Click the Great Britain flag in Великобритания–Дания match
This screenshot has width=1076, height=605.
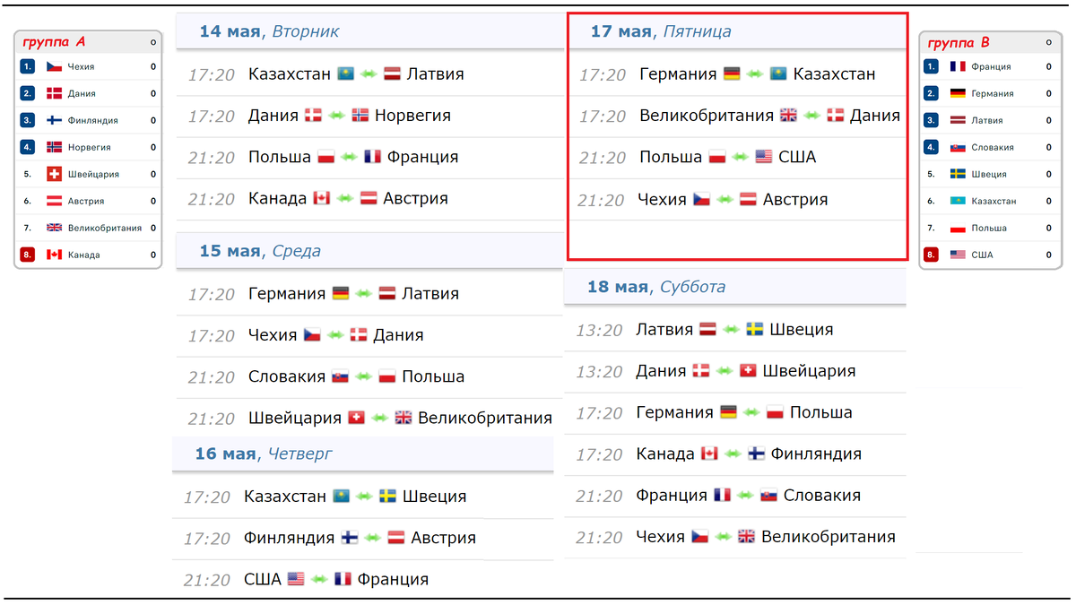[788, 116]
